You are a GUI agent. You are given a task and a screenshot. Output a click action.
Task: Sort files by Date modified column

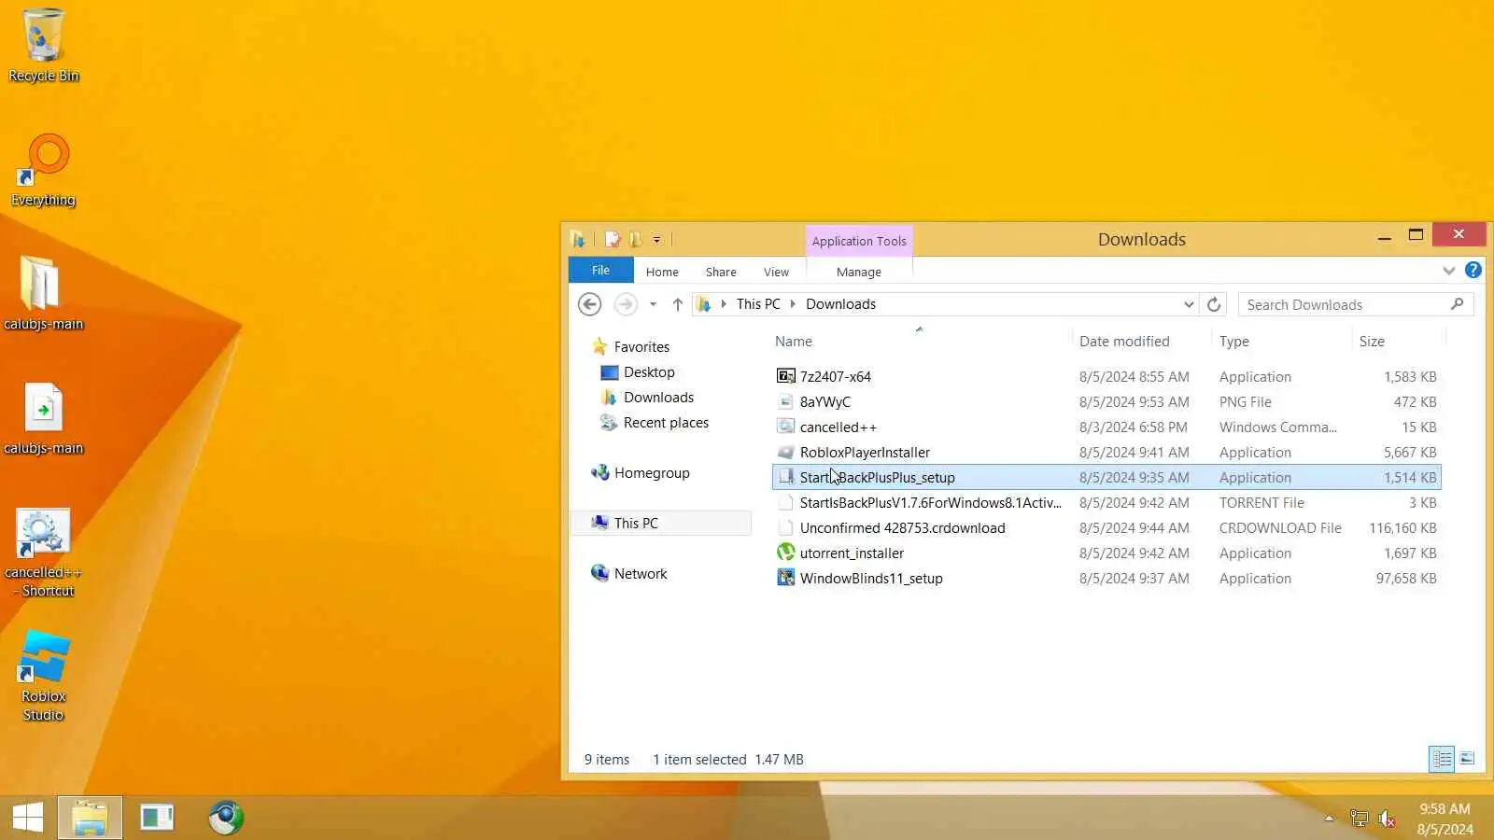click(1124, 342)
